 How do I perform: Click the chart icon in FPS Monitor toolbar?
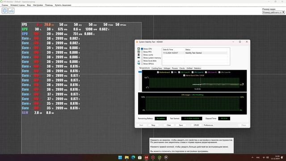click(x=11, y=11)
